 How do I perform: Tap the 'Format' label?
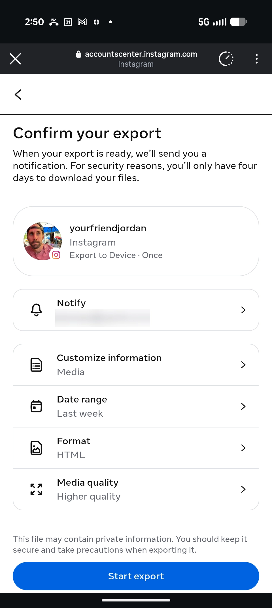coord(74,441)
